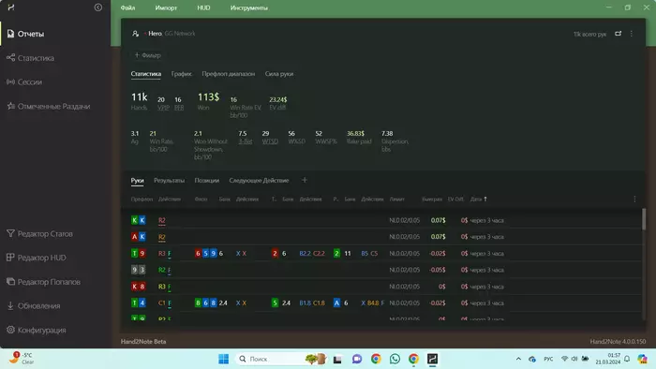Switch to the Префлоп диапазон tab
This screenshot has height=369, width=656.
point(229,74)
